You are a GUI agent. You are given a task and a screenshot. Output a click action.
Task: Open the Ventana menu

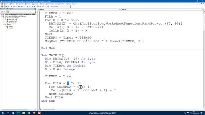(68, 4)
